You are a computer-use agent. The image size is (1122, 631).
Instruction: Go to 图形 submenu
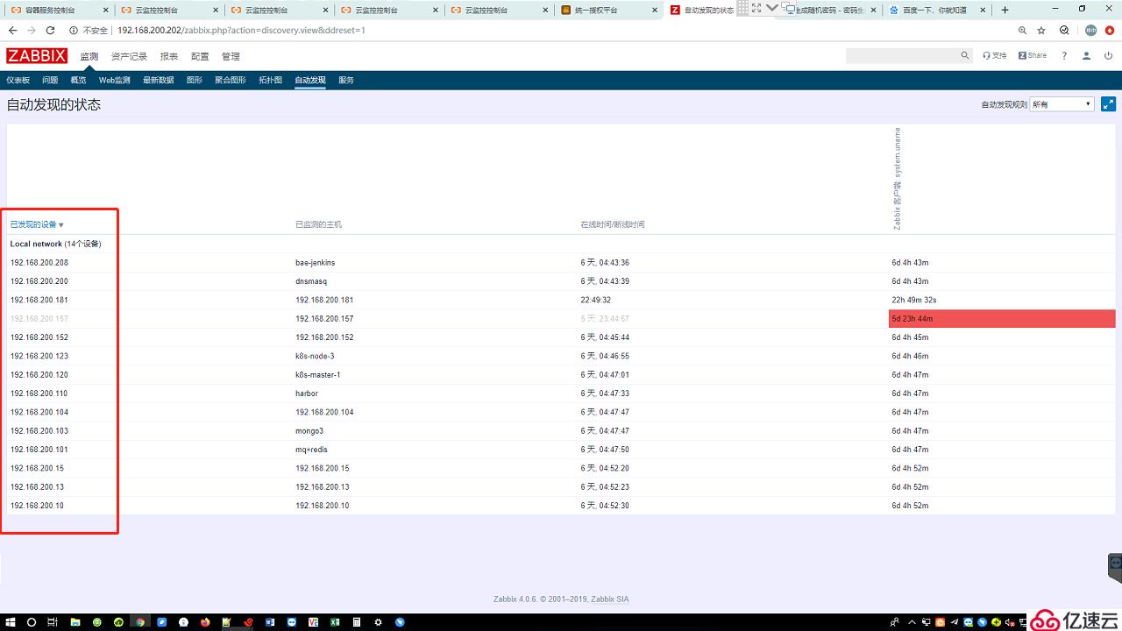[194, 80]
